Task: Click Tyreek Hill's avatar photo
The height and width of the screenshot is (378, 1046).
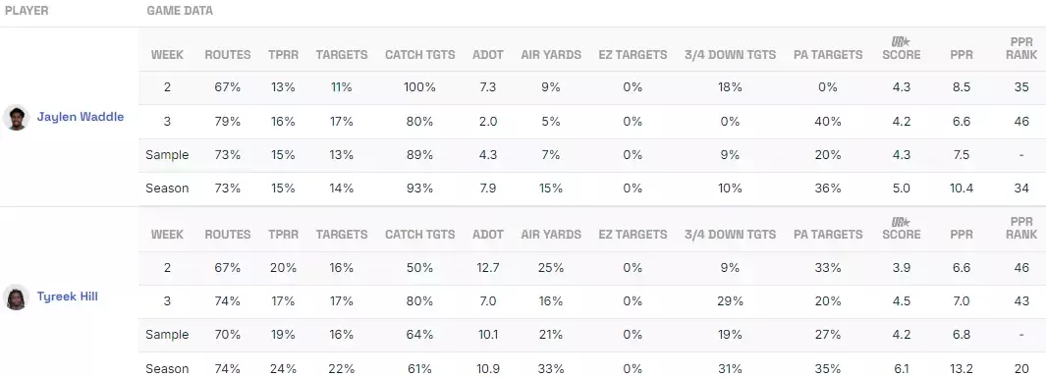Action: [16, 297]
